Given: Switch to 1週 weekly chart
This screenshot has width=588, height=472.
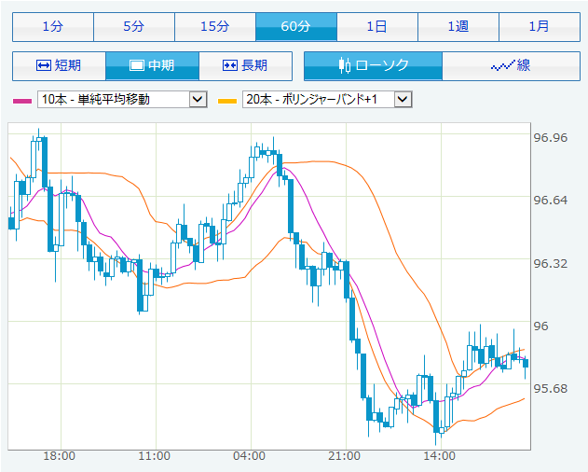Looking at the screenshot, I should coord(458,26).
